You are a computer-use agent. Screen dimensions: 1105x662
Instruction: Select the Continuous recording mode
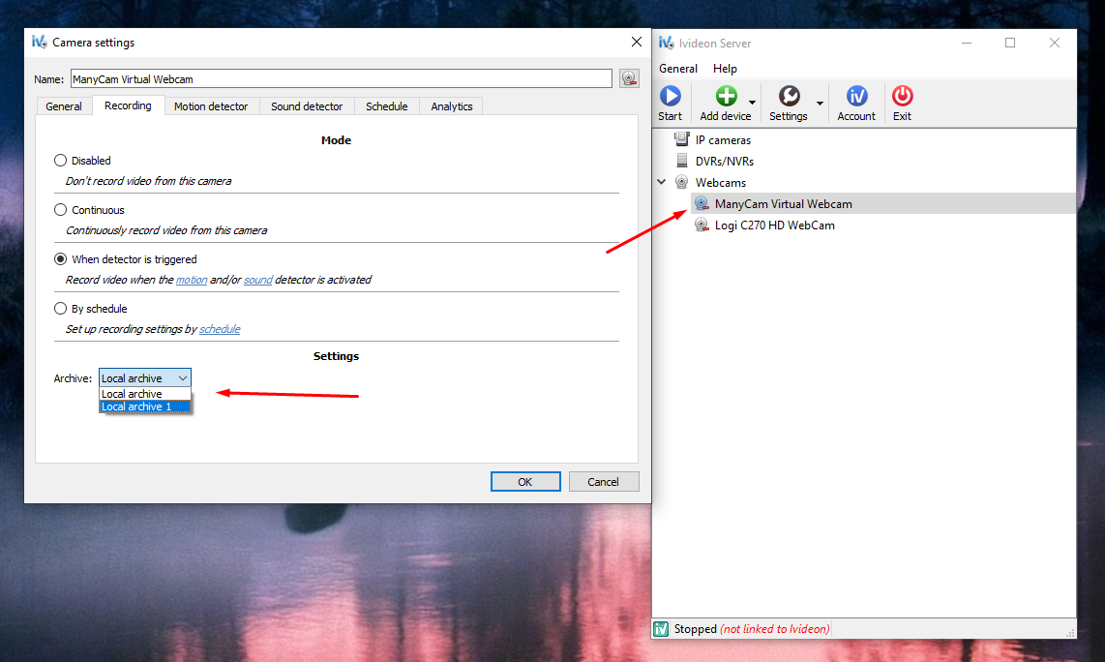coord(61,210)
